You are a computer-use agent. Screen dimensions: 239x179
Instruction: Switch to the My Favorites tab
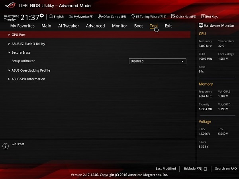pyautogui.click(x=22, y=26)
